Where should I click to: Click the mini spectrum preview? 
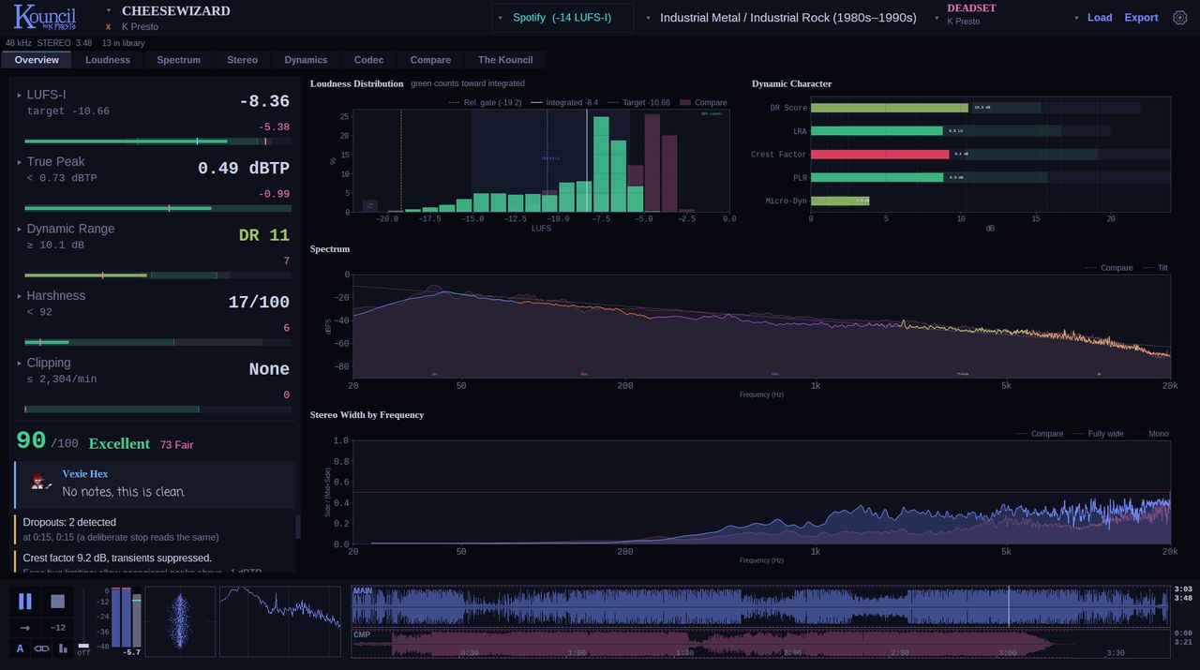[280, 620]
